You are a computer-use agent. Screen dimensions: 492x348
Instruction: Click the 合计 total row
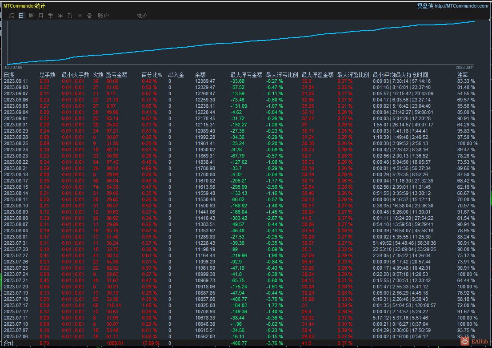pos(9,343)
